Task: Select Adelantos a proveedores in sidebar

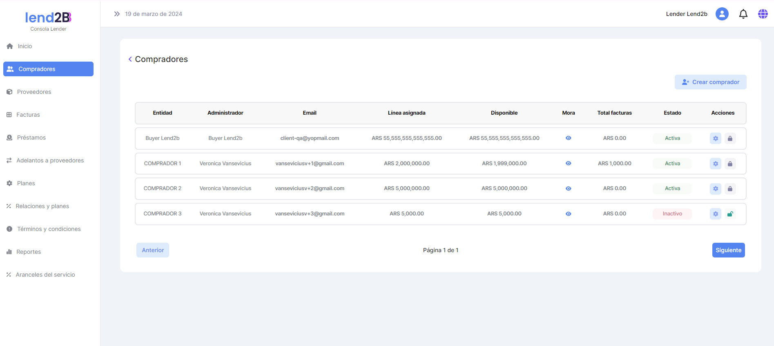Action: (x=50, y=160)
